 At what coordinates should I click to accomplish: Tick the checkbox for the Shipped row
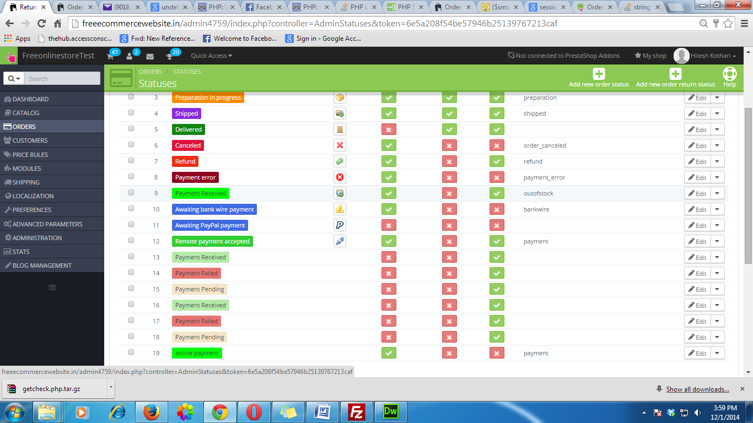(x=131, y=112)
